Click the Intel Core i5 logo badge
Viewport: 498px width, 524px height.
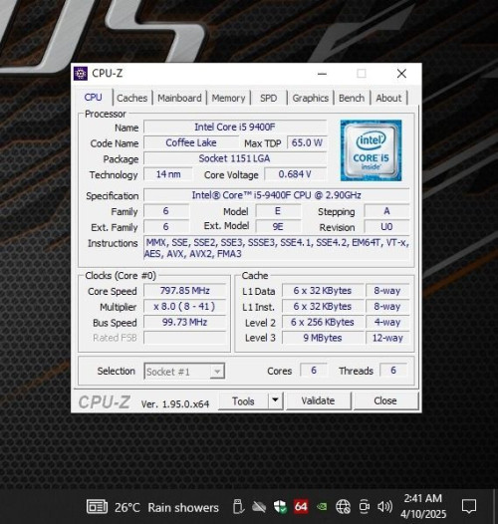tap(371, 150)
